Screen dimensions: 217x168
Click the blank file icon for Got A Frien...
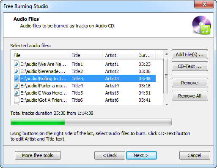(16, 100)
